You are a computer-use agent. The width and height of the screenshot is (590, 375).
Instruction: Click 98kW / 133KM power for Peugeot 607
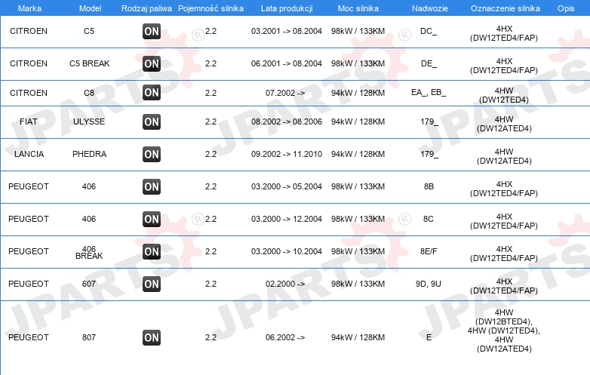click(x=358, y=284)
